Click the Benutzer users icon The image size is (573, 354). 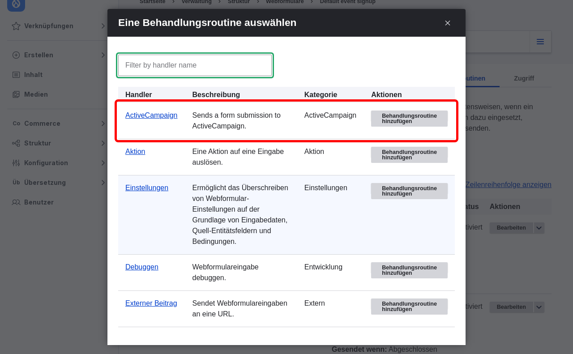coord(16,202)
